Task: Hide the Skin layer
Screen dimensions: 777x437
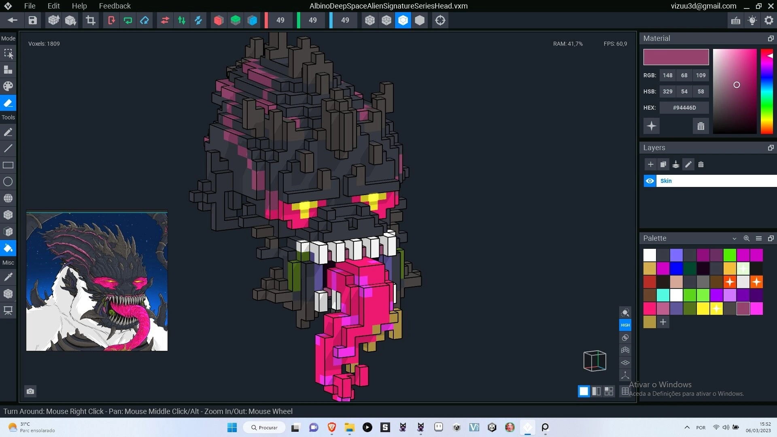Action: (650, 181)
